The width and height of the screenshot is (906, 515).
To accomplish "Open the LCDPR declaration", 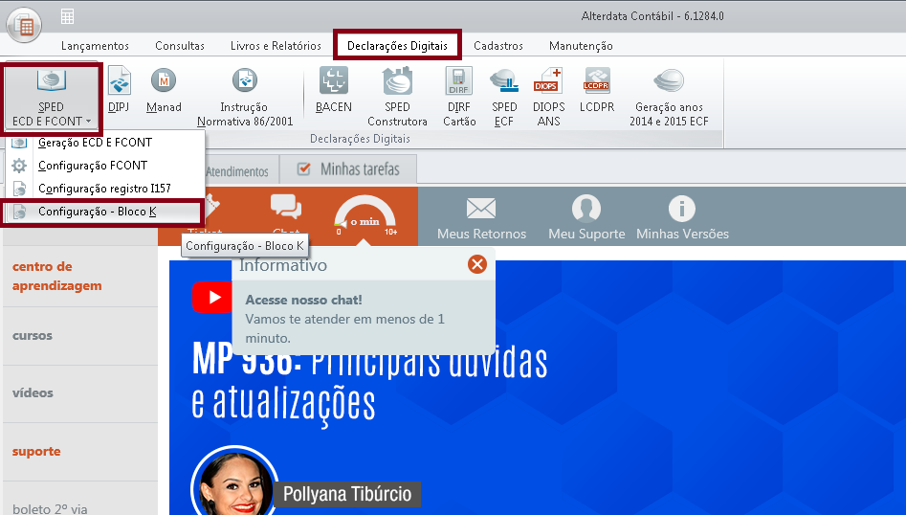I will 597,90.
